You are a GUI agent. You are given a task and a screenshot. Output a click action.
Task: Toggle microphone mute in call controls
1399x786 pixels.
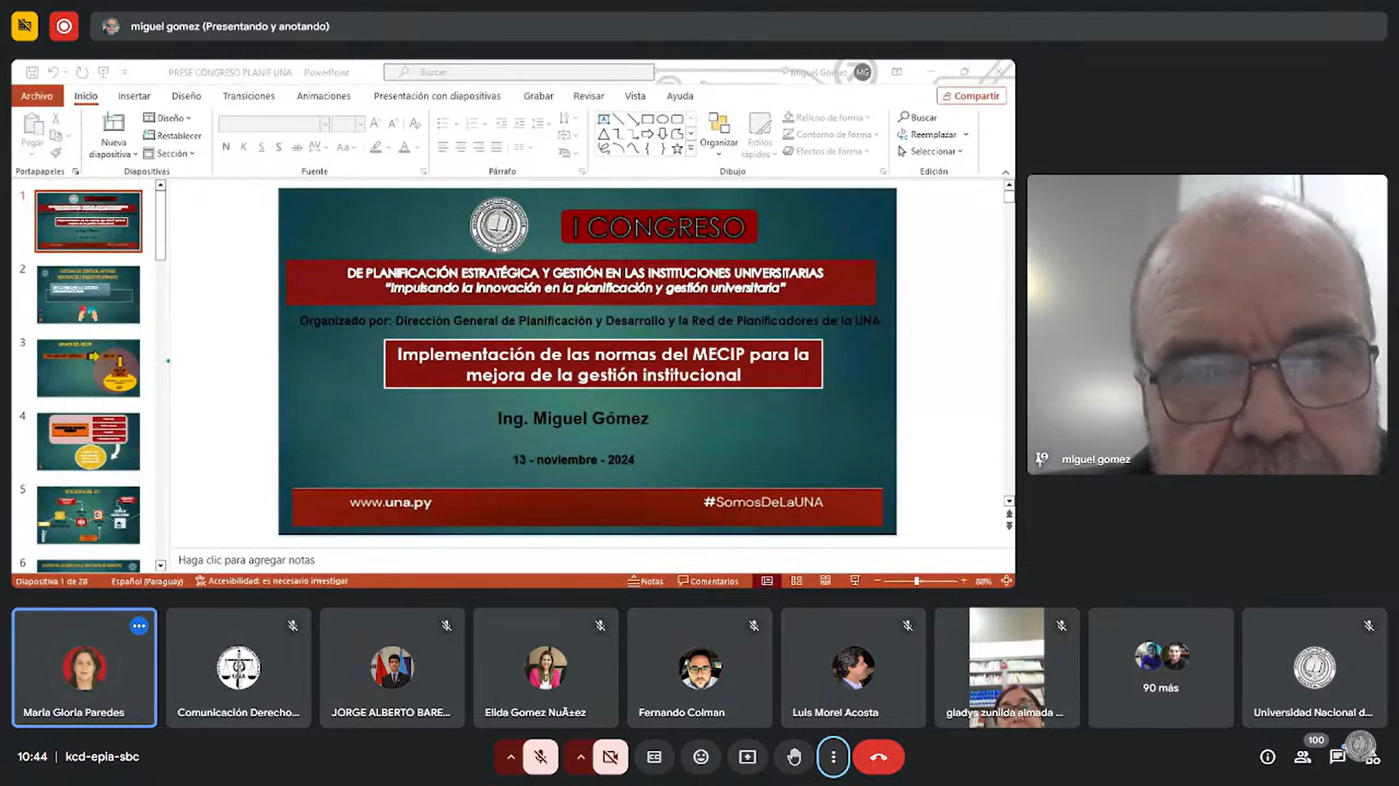click(x=541, y=757)
